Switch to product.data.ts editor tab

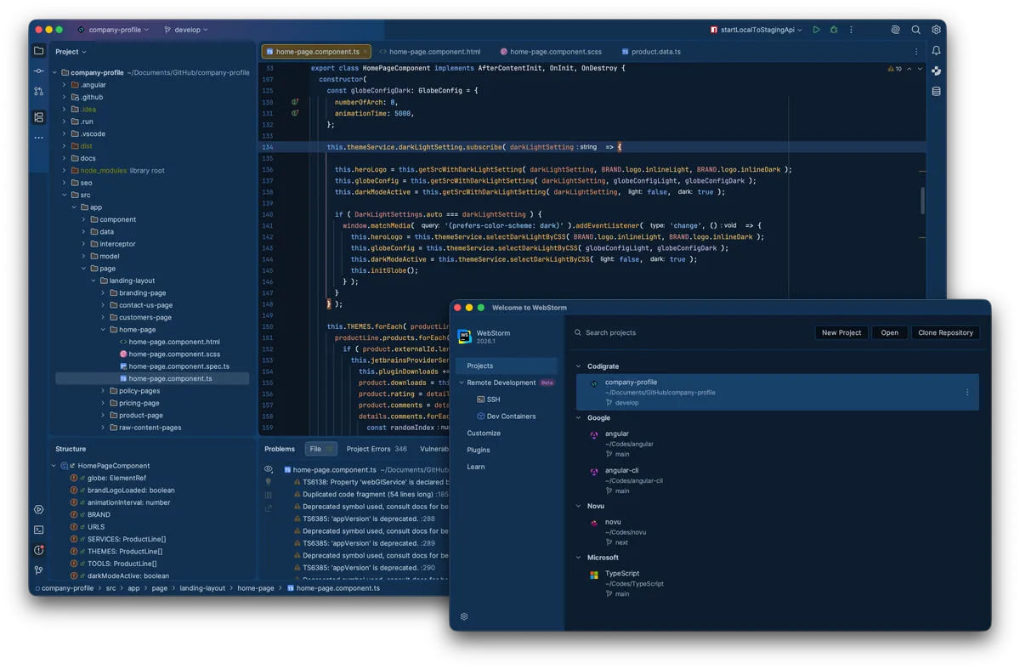651,52
